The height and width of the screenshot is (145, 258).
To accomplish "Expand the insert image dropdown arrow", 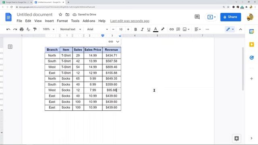I will (x=189, y=29).
